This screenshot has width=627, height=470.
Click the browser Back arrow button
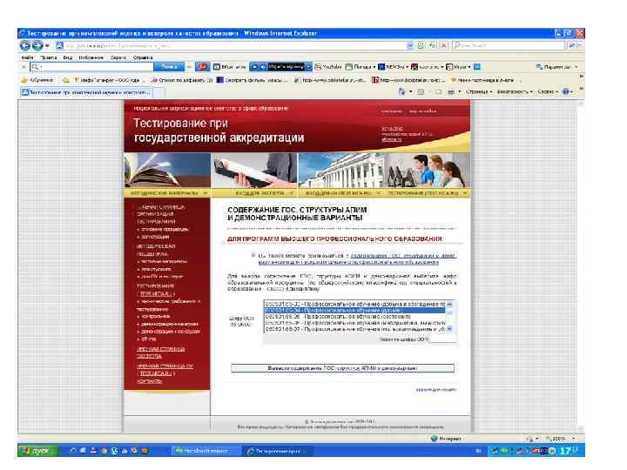click(25, 46)
